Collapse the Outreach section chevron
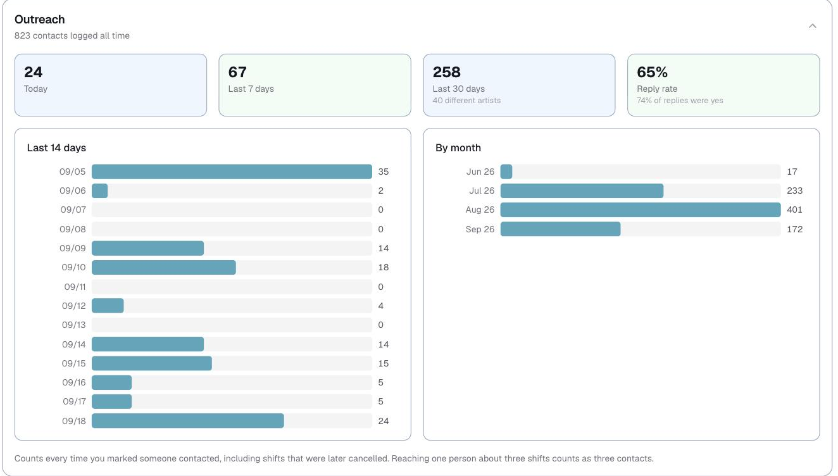This screenshot has height=476, width=838. pos(813,26)
